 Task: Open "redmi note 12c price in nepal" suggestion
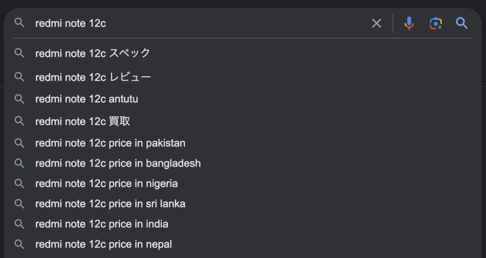tap(103, 244)
